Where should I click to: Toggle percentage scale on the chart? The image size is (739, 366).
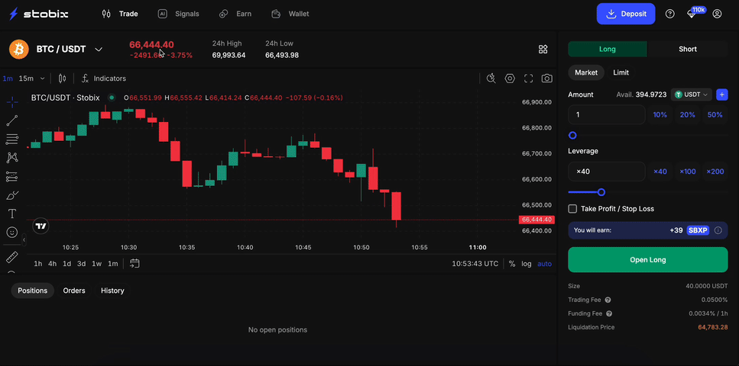pos(512,264)
